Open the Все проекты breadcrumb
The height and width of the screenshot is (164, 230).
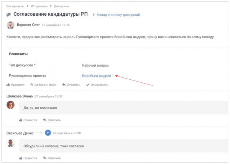(x=15, y=7)
